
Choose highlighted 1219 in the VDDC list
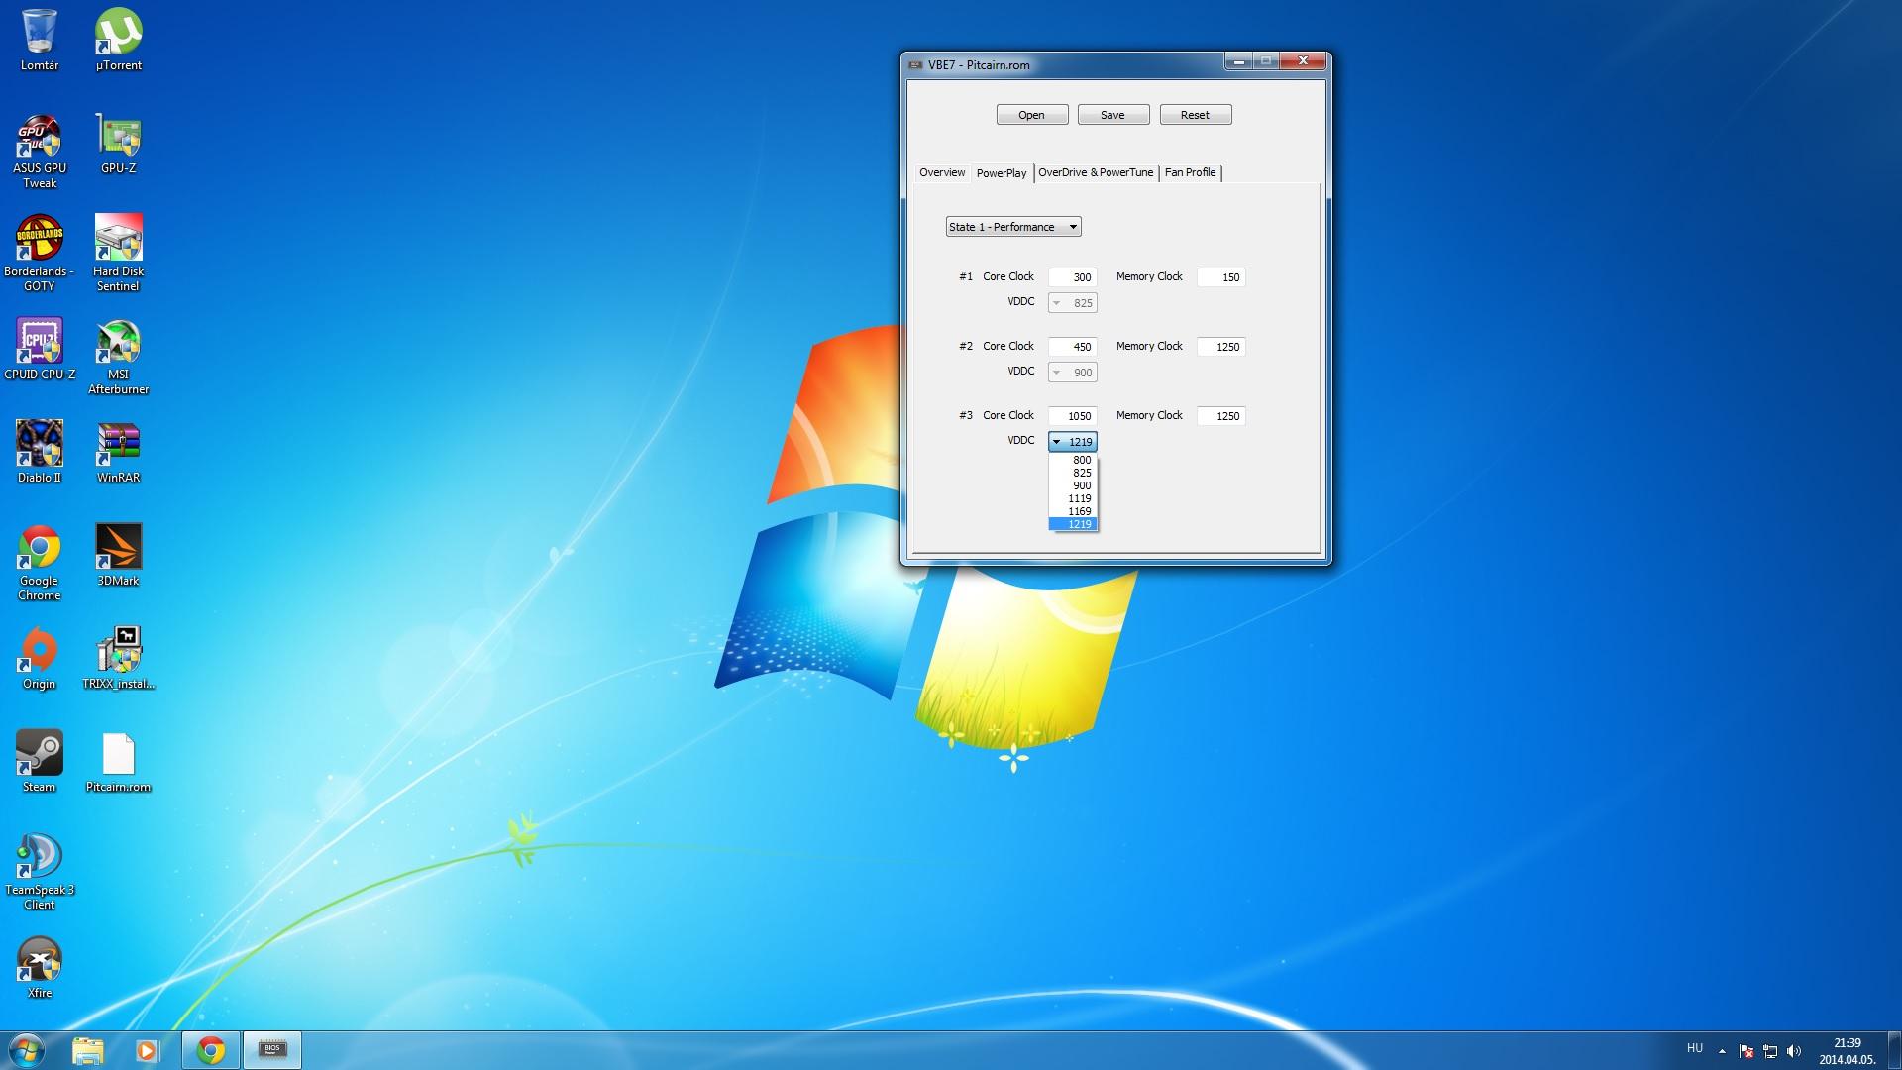(x=1073, y=524)
